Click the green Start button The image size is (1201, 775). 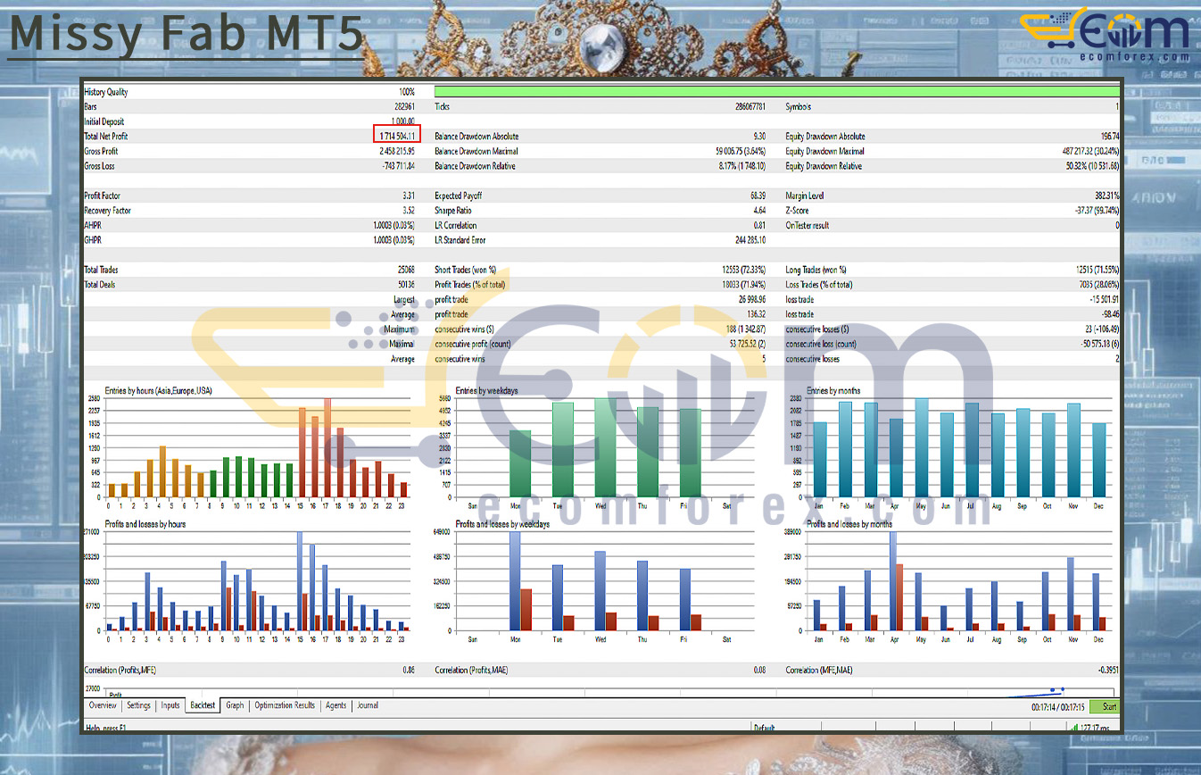pos(1105,706)
